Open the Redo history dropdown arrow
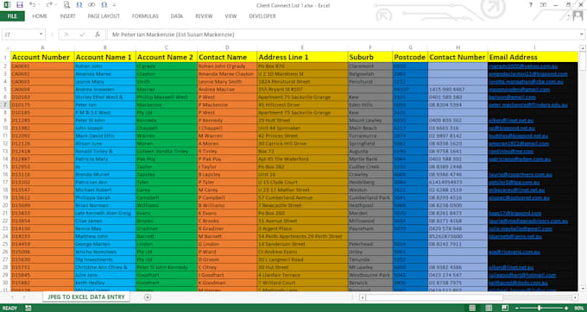587x312 pixels. pyautogui.click(x=57, y=5)
